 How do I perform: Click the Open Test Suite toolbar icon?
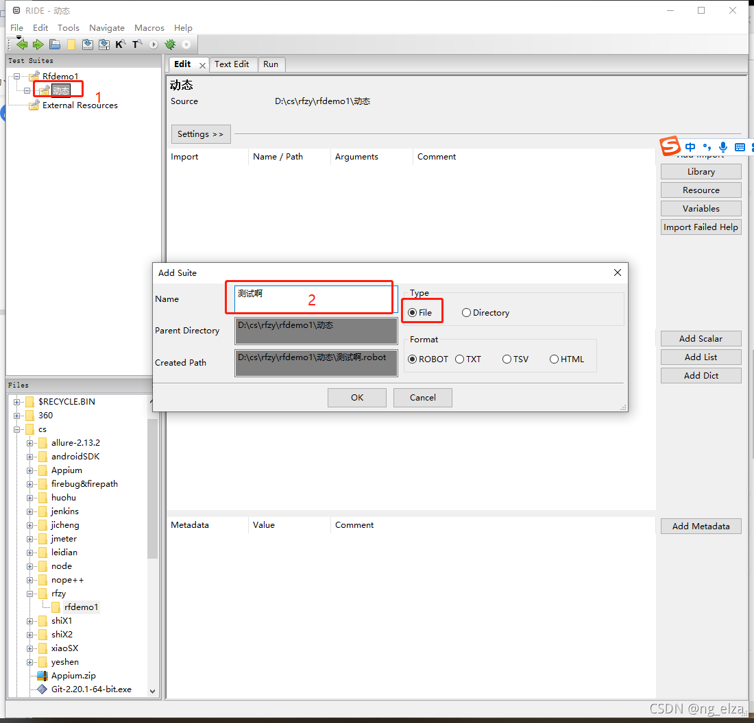[55, 45]
